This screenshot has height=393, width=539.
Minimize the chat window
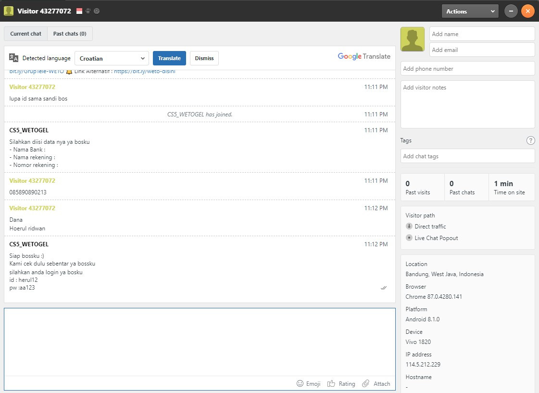click(x=511, y=11)
